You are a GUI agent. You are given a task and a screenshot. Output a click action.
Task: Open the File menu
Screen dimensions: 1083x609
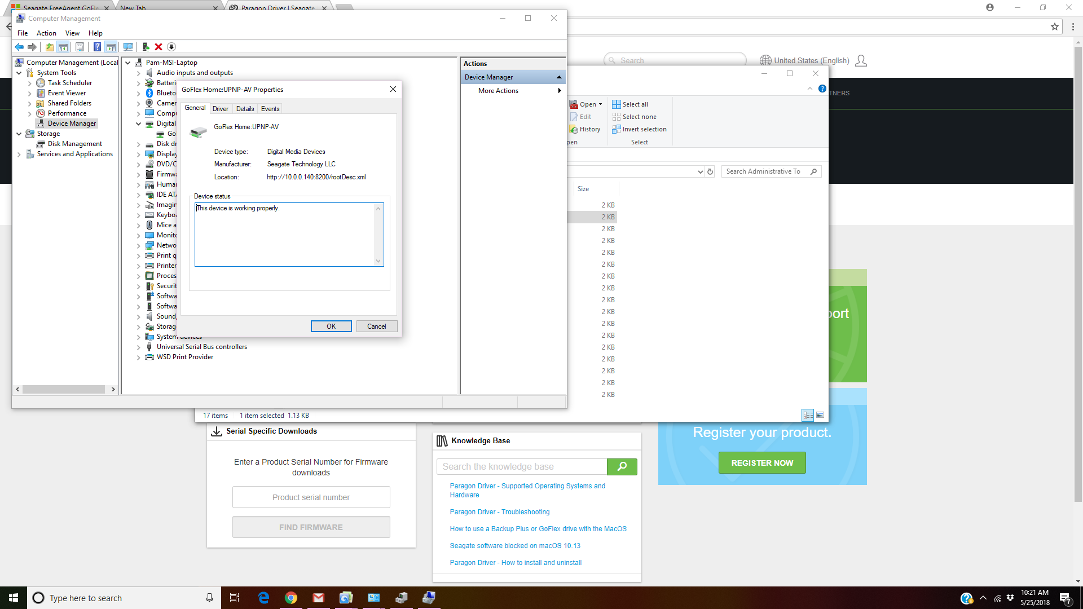pos(23,33)
